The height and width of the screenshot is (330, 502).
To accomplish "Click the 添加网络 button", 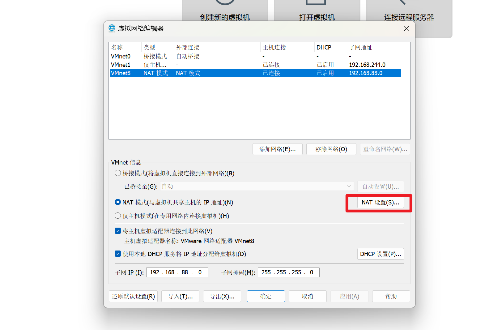I will pos(277,149).
